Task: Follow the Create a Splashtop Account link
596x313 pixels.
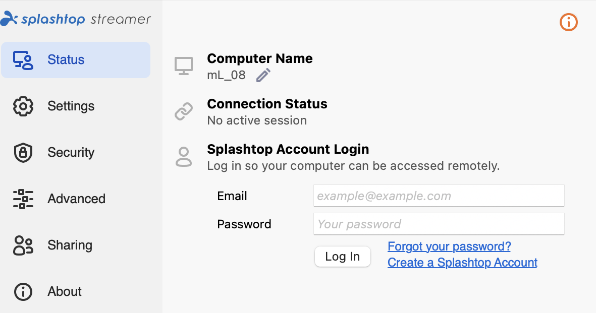Action: [x=462, y=263]
